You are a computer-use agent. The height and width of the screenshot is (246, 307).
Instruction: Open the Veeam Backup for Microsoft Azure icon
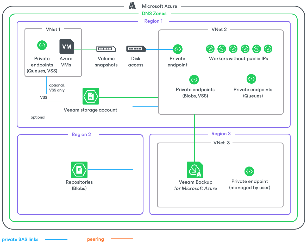(x=195, y=170)
